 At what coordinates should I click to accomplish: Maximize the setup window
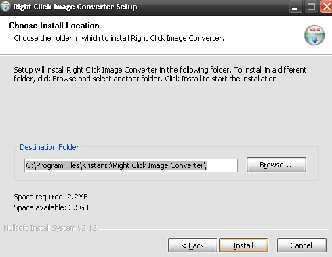(311, 7)
